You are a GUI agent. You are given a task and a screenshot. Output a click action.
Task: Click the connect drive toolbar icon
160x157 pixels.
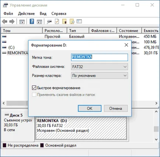point(49,22)
